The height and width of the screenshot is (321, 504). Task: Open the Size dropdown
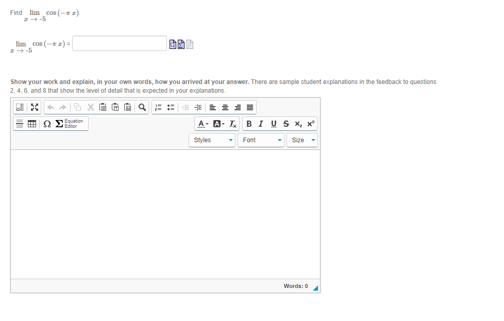click(x=301, y=140)
